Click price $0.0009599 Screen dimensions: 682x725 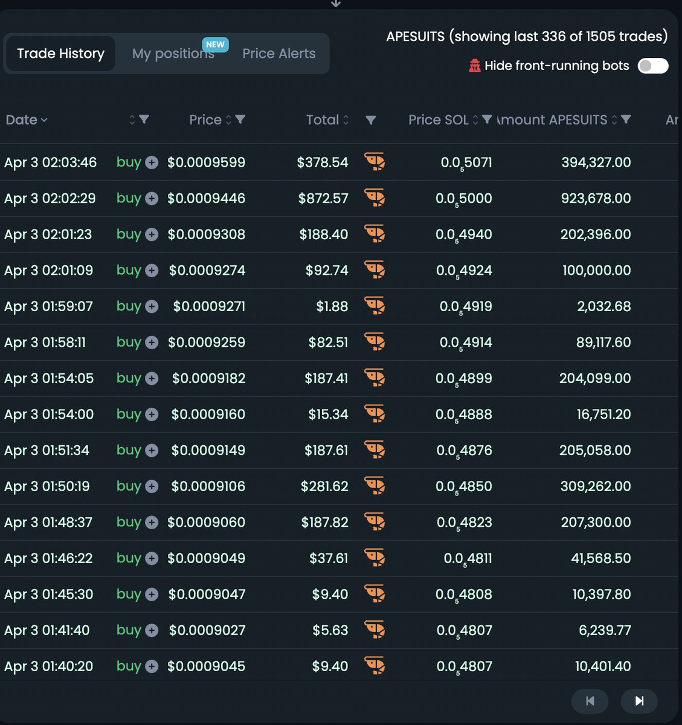point(206,163)
